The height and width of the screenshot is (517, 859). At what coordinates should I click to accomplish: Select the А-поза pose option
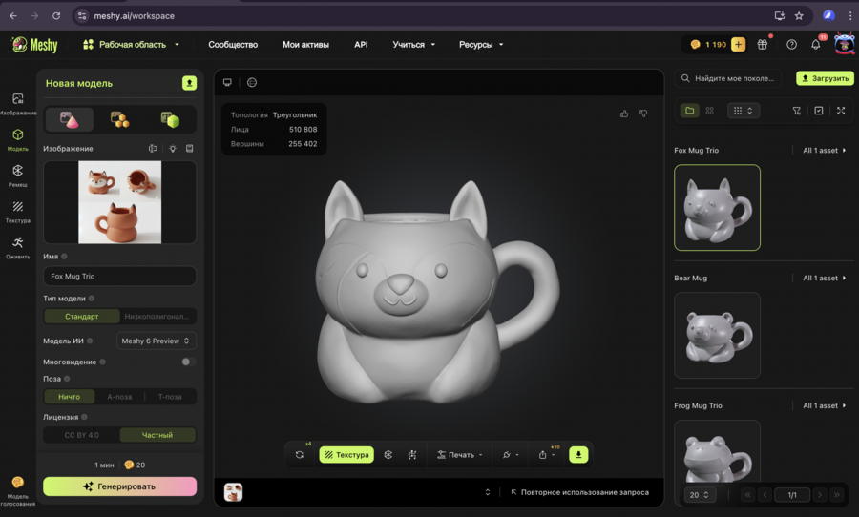119,397
